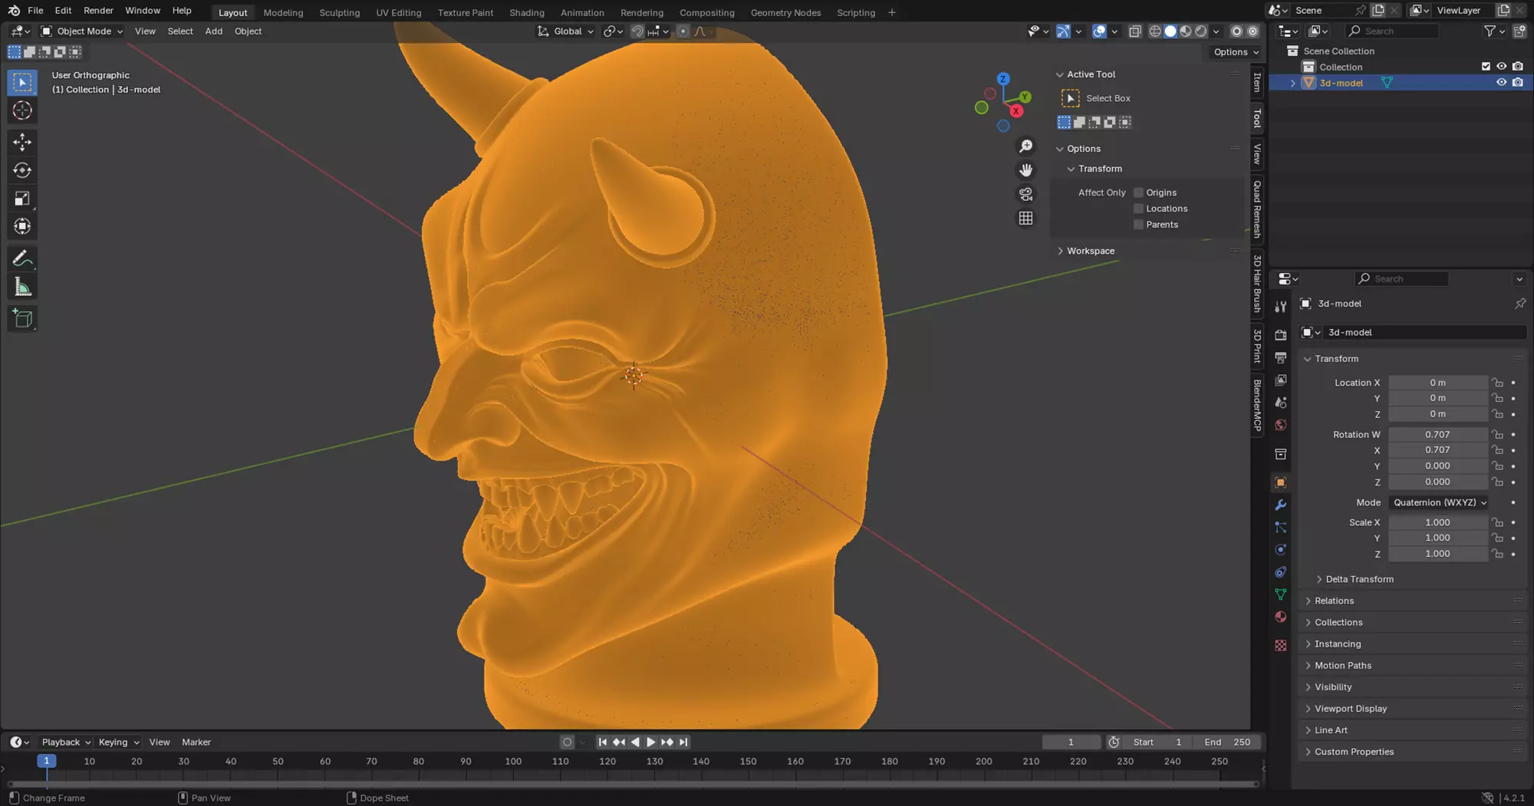Select the Add Cube tool
The image size is (1534, 806).
22,319
